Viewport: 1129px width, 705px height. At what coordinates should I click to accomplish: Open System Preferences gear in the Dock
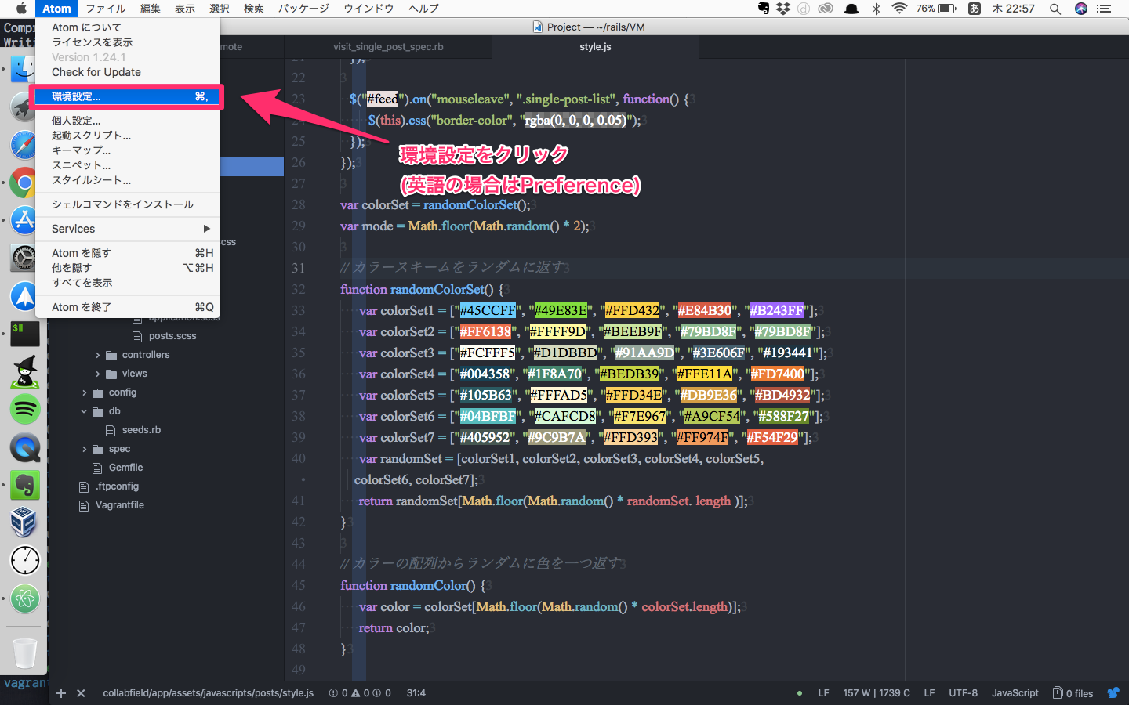pos(24,258)
